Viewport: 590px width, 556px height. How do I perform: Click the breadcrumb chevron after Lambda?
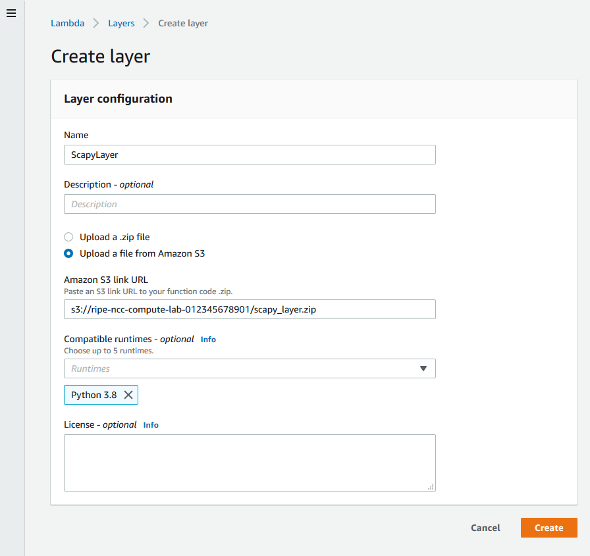tap(96, 23)
